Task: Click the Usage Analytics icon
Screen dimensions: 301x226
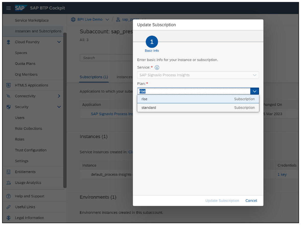Action: click(8, 183)
